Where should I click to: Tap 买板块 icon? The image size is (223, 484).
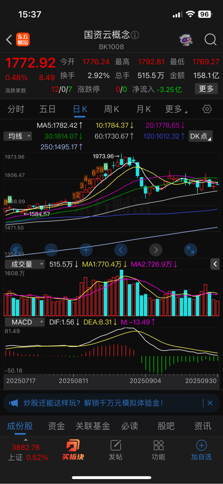click(x=73, y=450)
